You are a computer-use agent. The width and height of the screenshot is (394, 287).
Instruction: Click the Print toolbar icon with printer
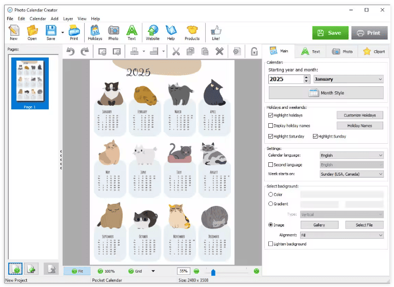point(74,32)
